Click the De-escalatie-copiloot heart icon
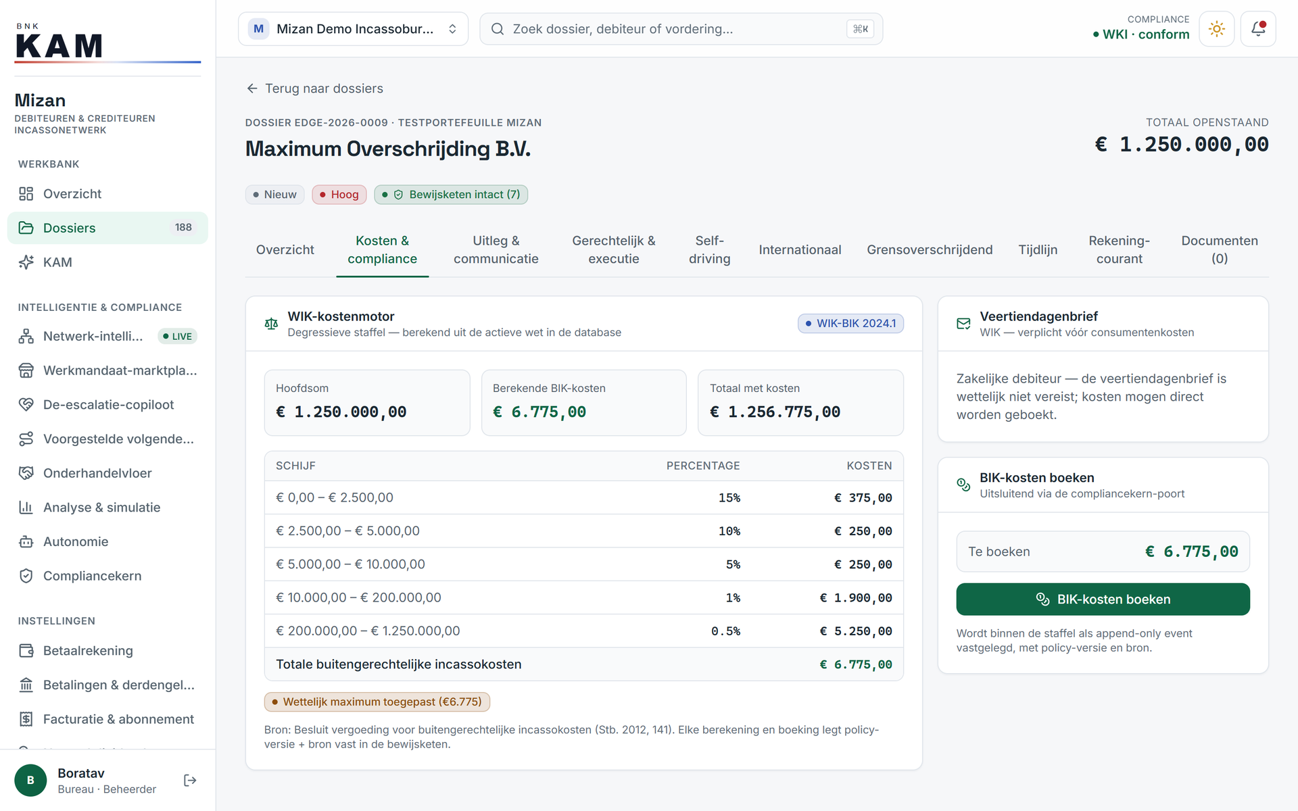The width and height of the screenshot is (1298, 811). [26, 405]
